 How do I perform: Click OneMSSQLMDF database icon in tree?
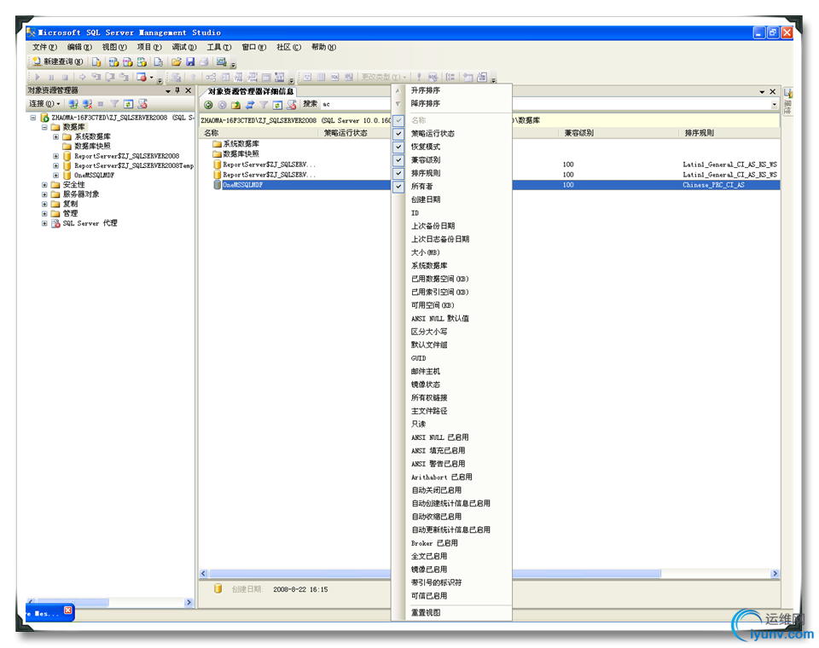(x=67, y=175)
